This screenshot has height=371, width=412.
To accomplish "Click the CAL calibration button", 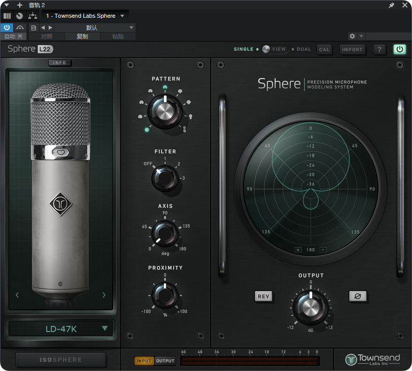I will pyautogui.click(x=324, y=49).
